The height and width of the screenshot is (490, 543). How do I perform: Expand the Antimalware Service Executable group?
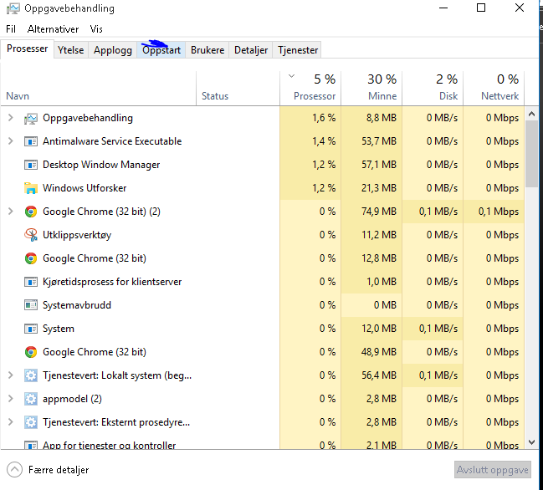coord(10,141)
